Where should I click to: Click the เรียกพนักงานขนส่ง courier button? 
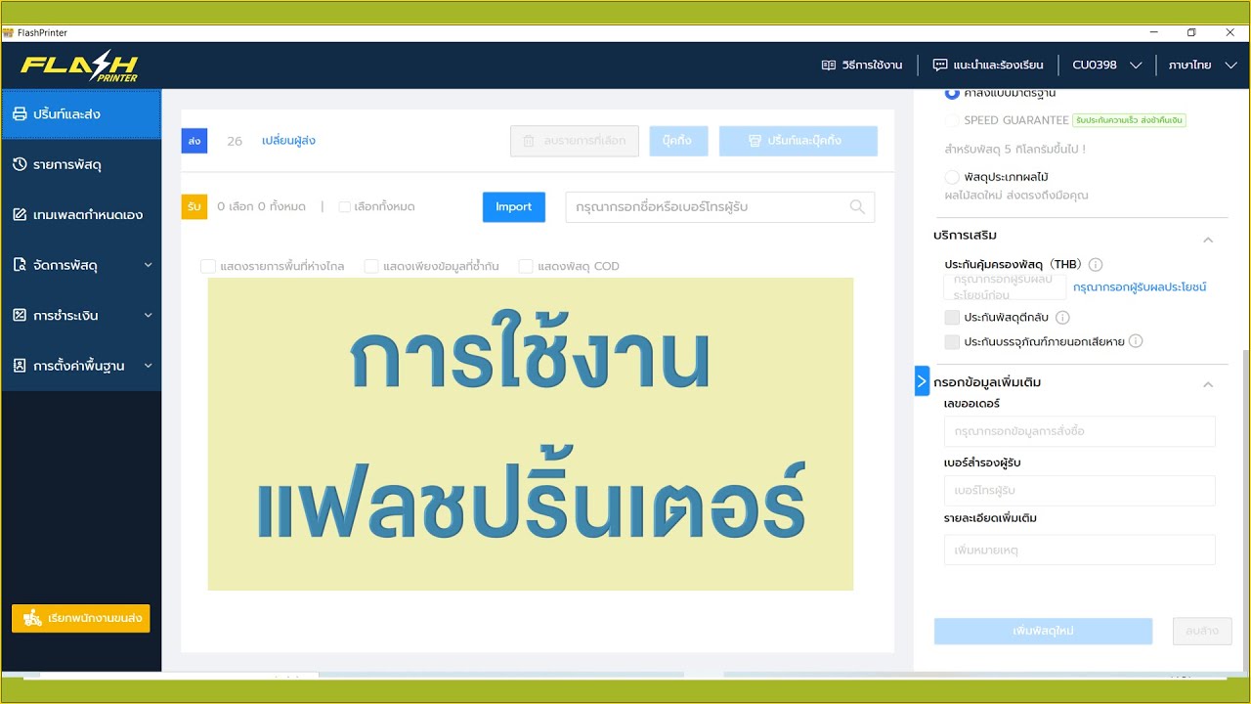pyautogui.click(x=81, y=618)
